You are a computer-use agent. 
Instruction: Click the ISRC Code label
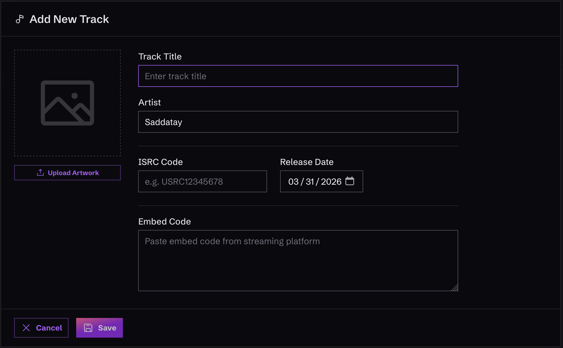tap(161, 162)
